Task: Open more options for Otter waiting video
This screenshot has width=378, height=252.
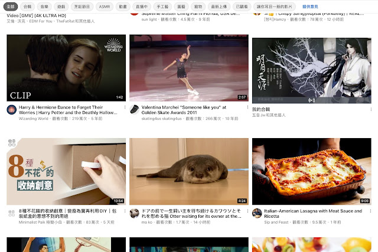Action: coord(247,211)
